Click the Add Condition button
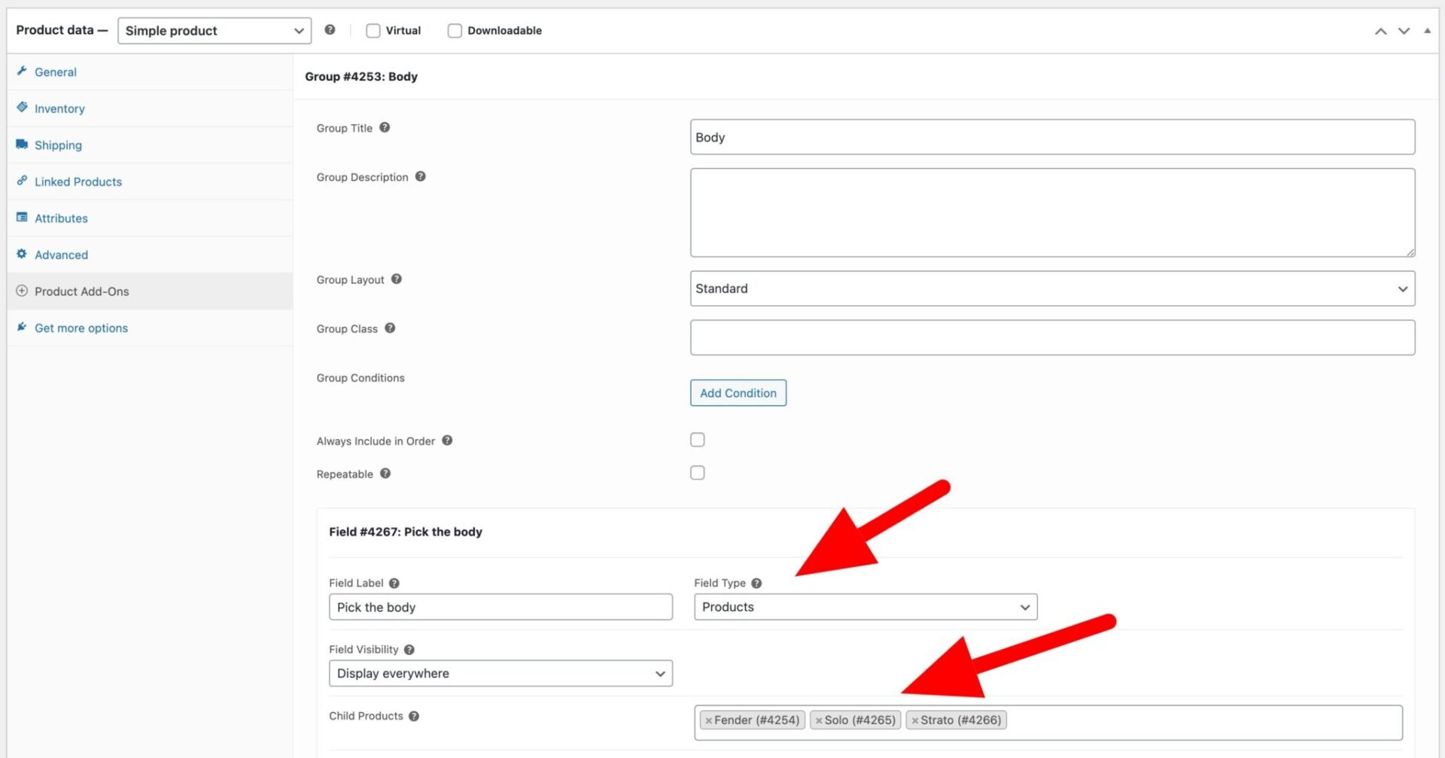The width and height of the screenshot is (1445, 758). (738, 393)
